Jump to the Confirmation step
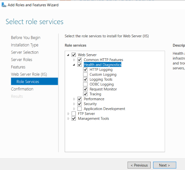 click(22, 89)
